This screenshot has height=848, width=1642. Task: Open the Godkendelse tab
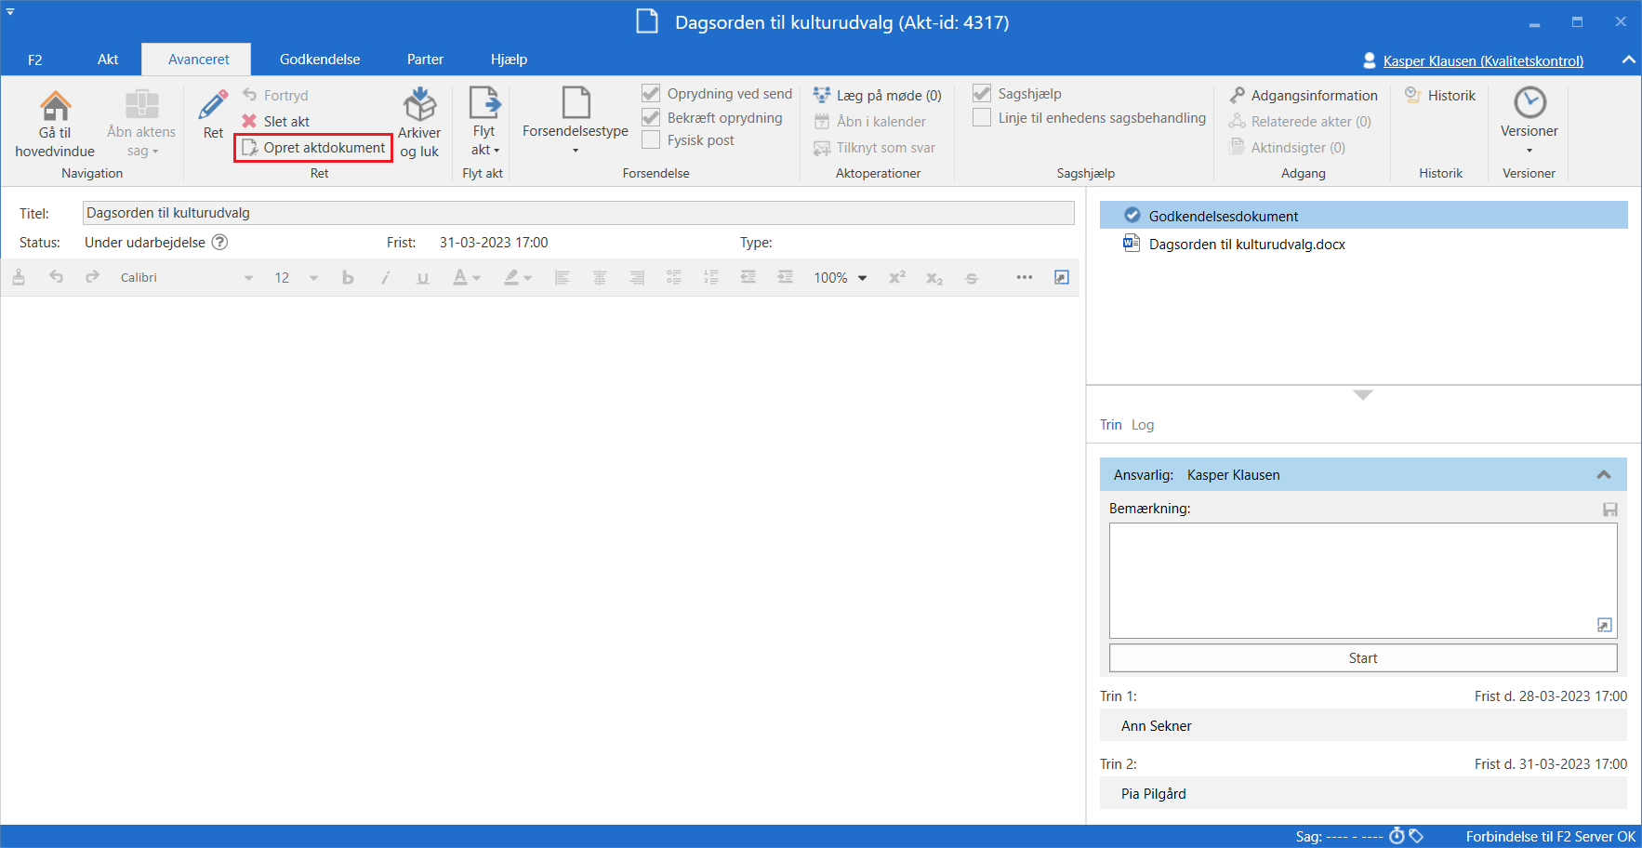click(320, 60)
